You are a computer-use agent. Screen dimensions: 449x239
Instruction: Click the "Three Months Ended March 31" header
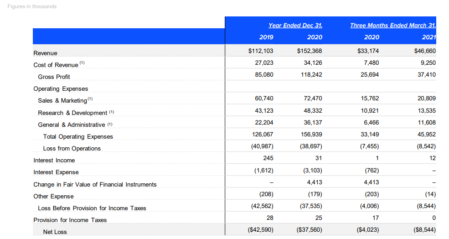click(393, 26)
